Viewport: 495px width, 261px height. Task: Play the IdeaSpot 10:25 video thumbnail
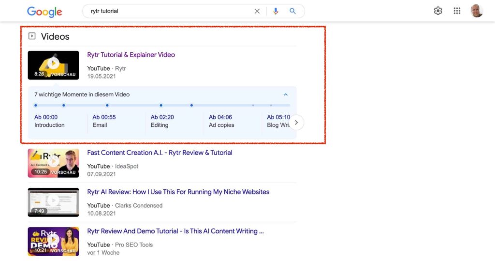(x=53, y=163)
